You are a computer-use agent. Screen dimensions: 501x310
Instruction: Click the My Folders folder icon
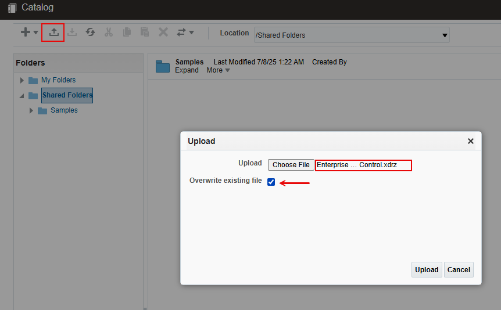33,80
